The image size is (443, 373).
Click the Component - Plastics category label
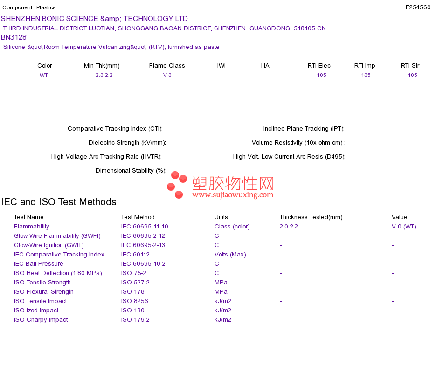(29, 7)
